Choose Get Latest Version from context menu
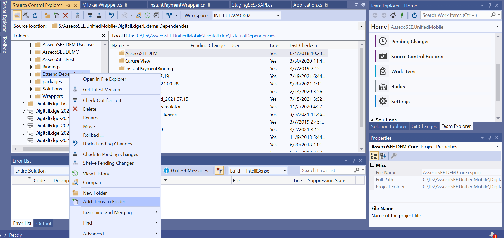504x238 pixels. [x=115, y=90]
